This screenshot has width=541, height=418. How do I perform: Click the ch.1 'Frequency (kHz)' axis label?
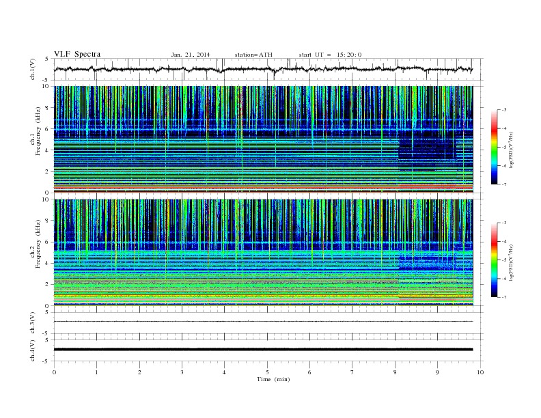point(38,131)
